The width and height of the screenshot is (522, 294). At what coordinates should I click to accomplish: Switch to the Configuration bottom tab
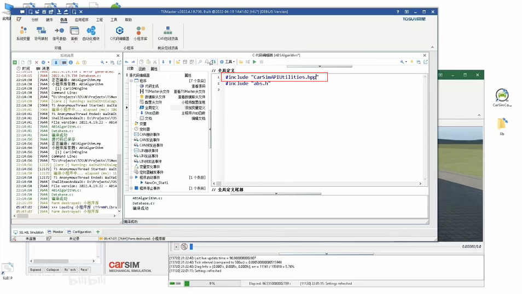[79, 232]
